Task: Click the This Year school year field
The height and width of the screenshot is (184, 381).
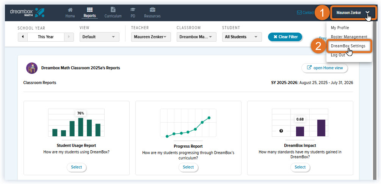Action: click(x=45, y=37)
